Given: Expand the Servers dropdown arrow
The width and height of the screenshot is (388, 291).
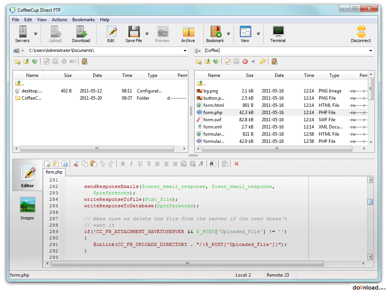Looking at the screenshot, I should coord(36,34).
